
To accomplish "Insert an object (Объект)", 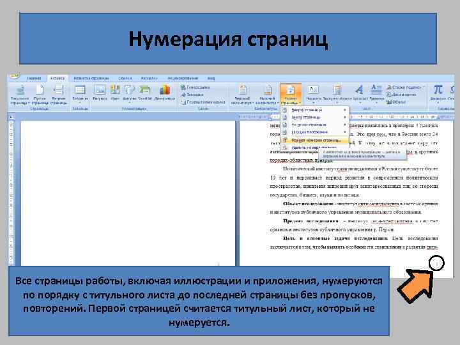I will [396, 102].
